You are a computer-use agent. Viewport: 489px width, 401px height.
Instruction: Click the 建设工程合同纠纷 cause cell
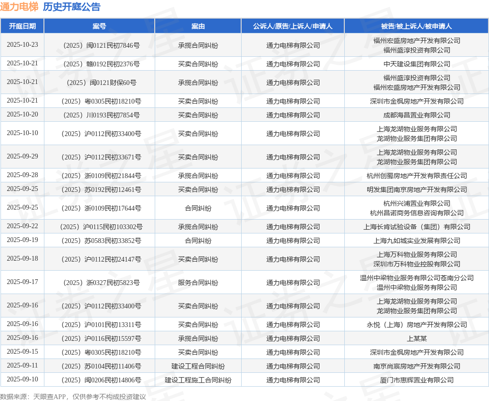pyautogui.click(x=198, y=366)
